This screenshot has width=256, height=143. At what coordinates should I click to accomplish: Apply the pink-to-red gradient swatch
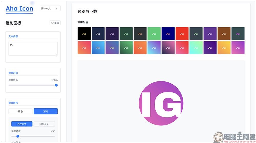click(182, 47)
